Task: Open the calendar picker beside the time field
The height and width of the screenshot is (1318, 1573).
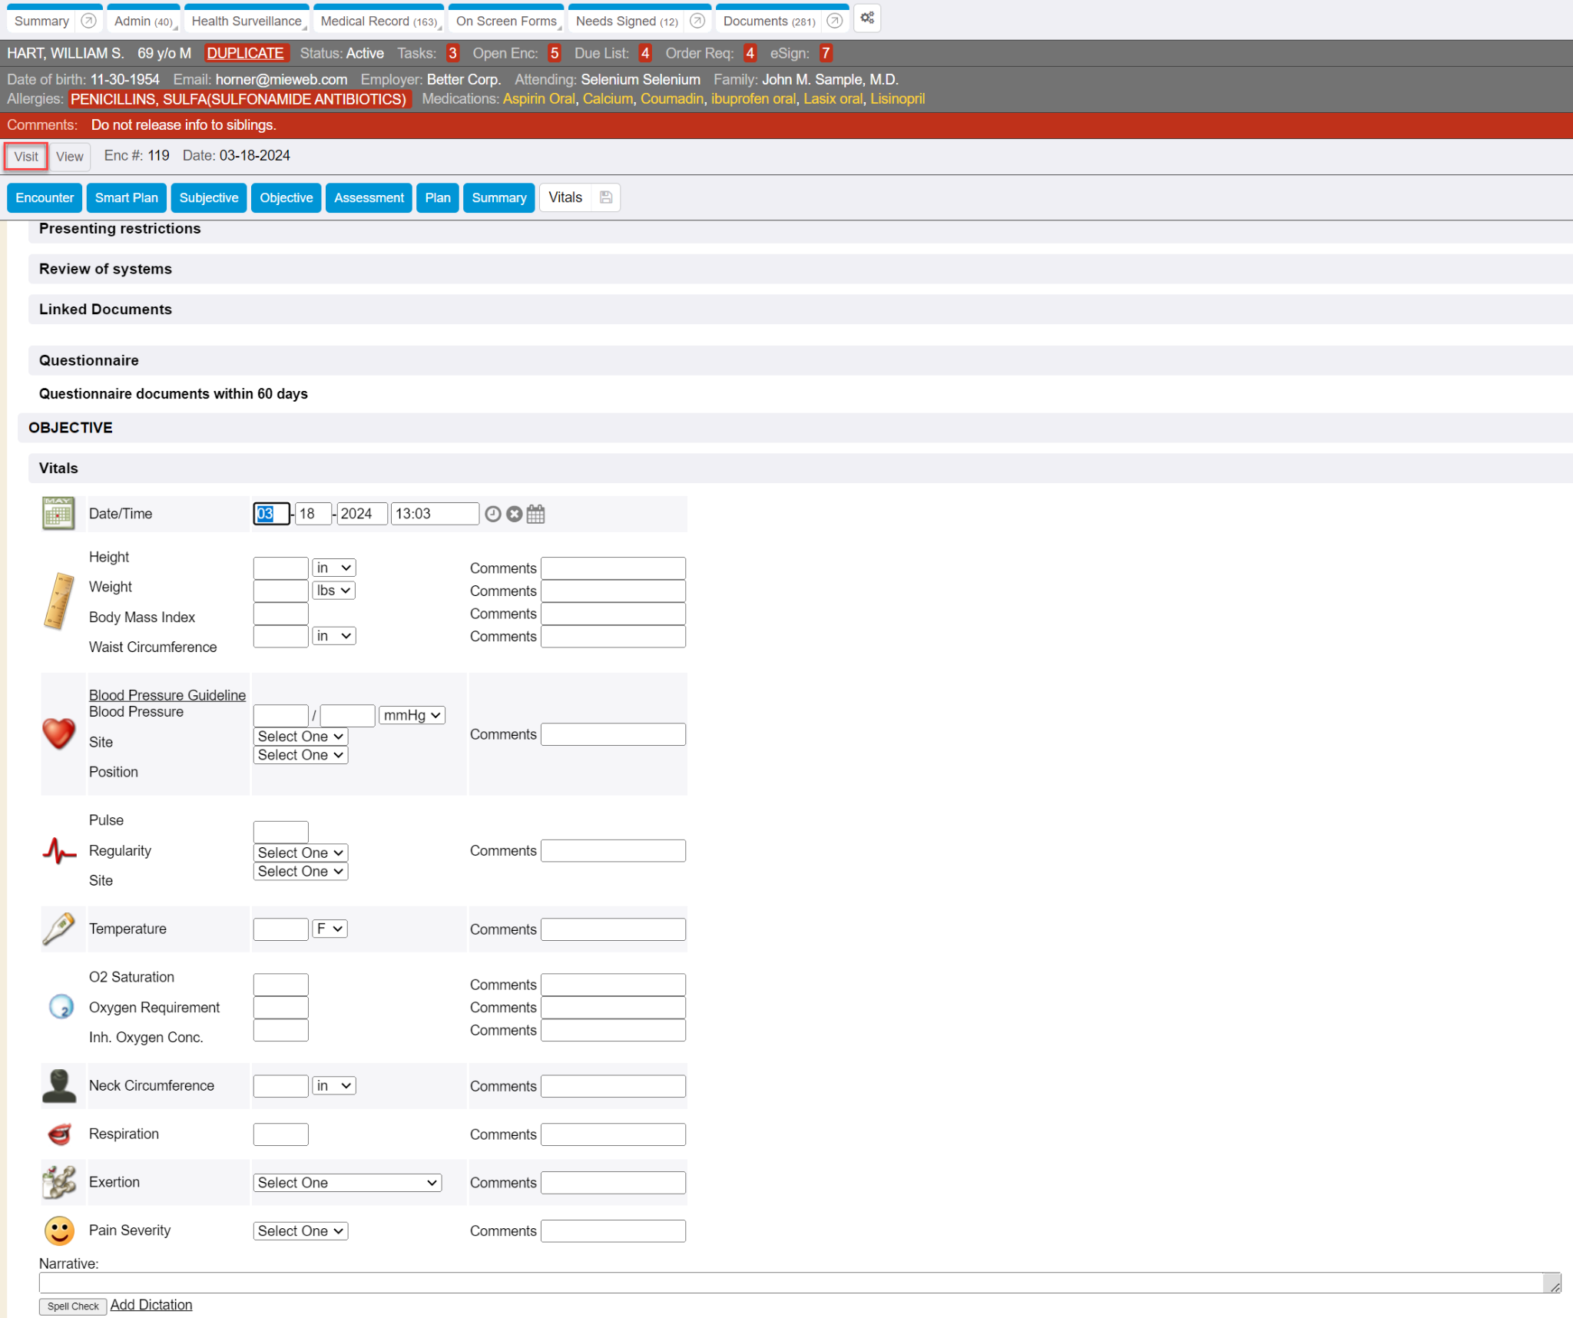Action: click(x=536, y=514)
